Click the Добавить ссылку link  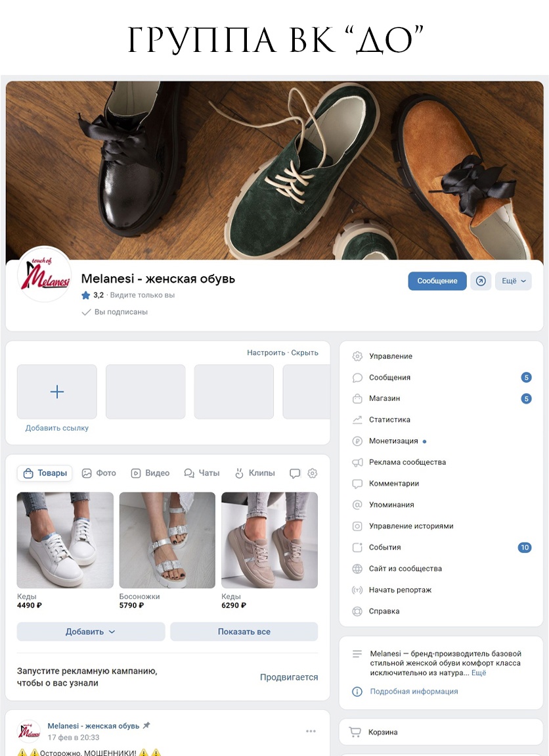coord(57,428)
